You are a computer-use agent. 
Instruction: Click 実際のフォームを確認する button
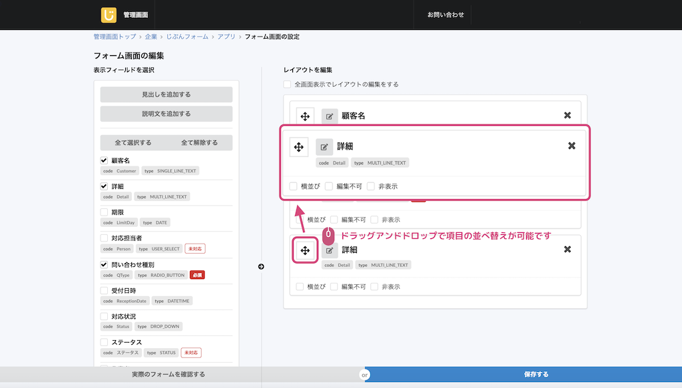point(168,375)
